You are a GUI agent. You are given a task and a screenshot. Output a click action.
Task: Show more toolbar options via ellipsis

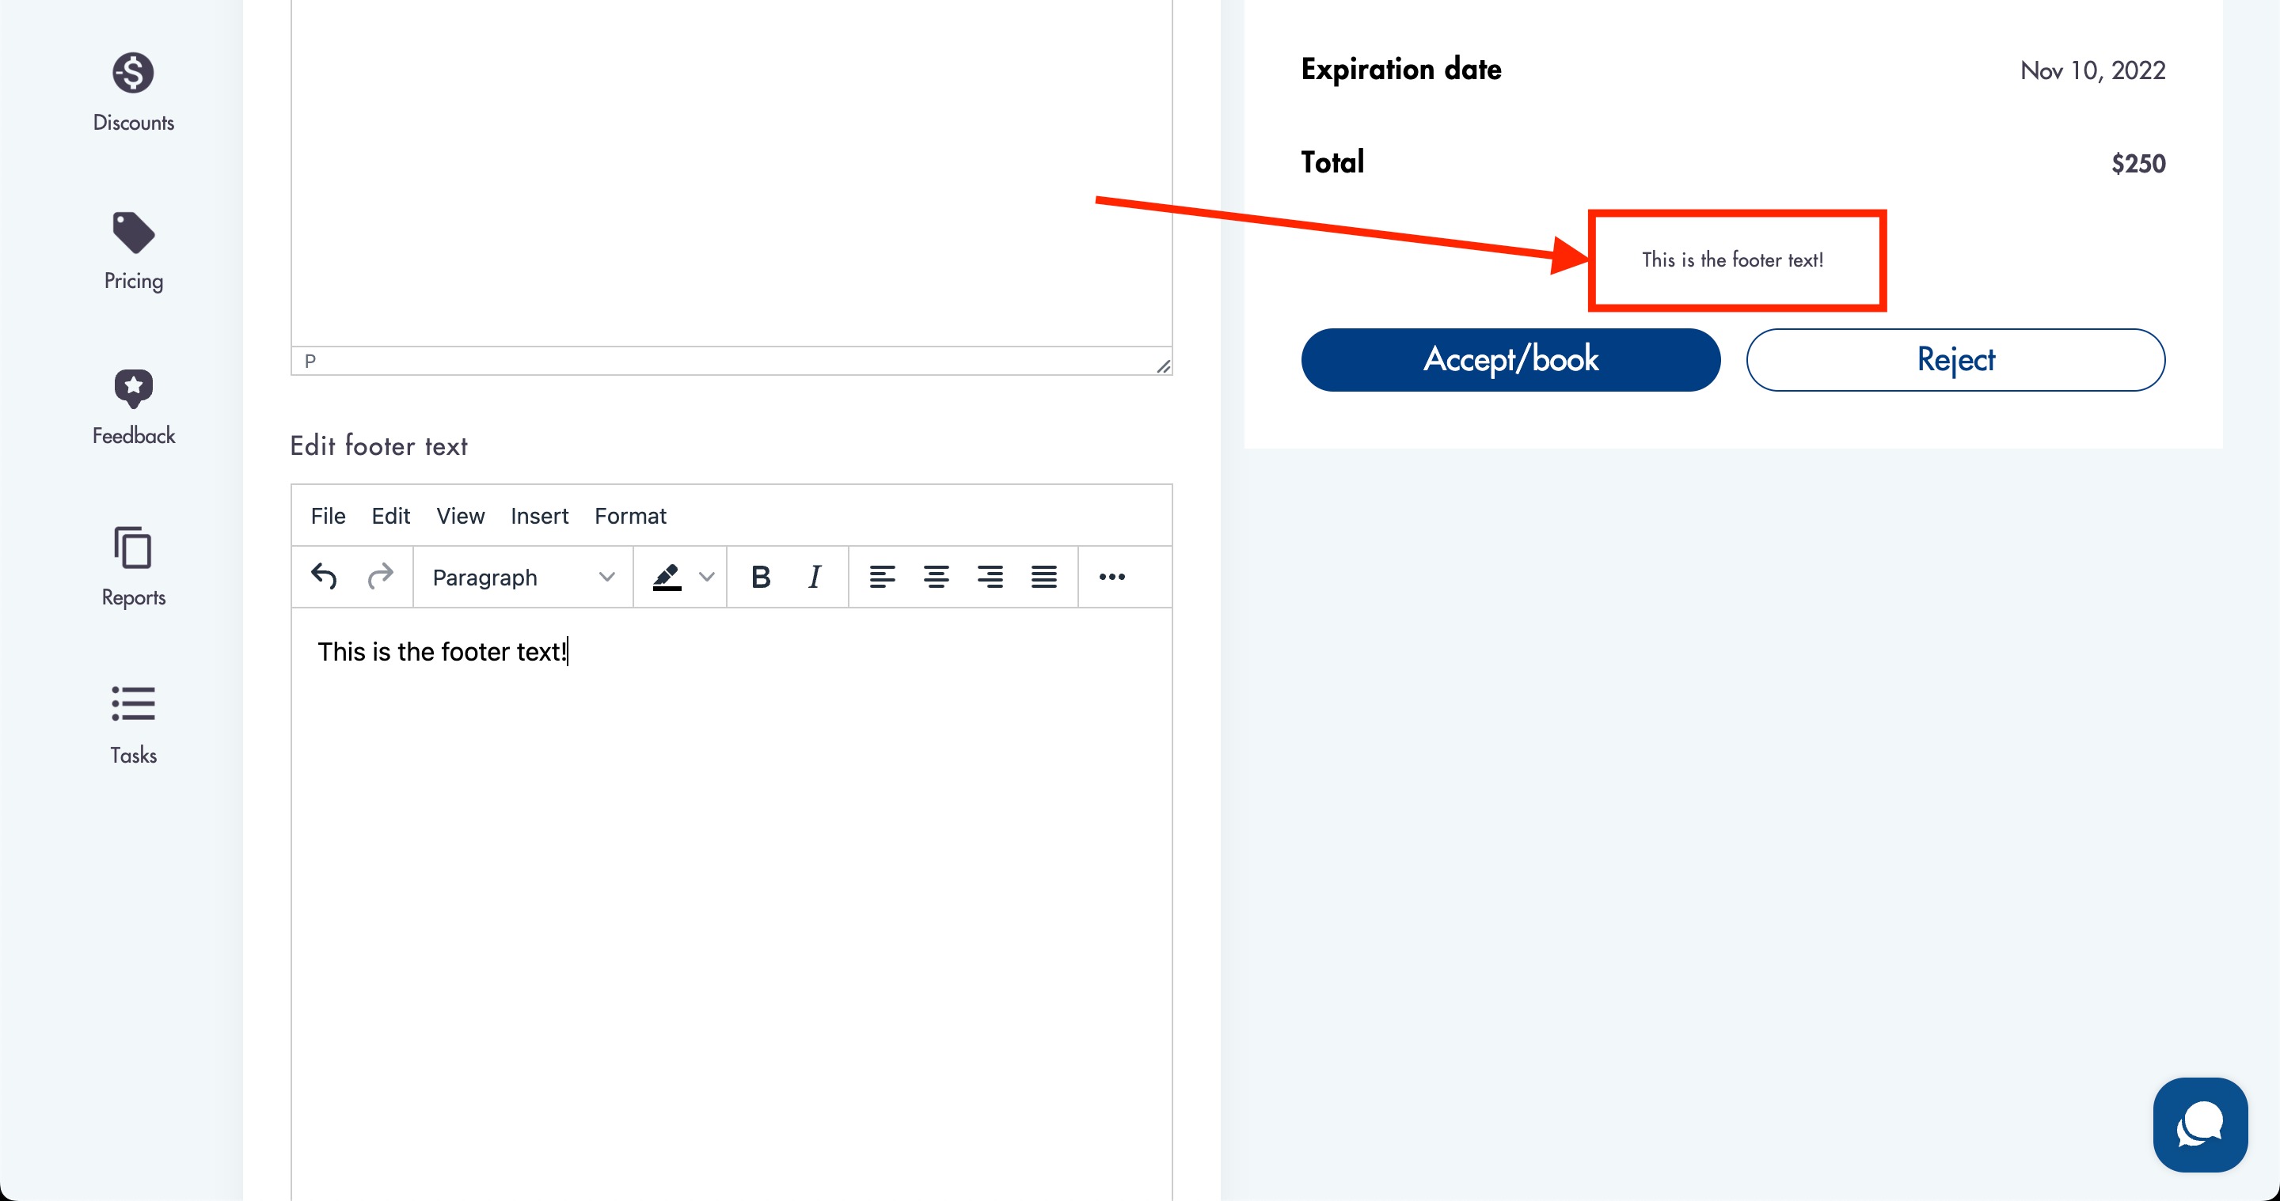coord(1111,577)
